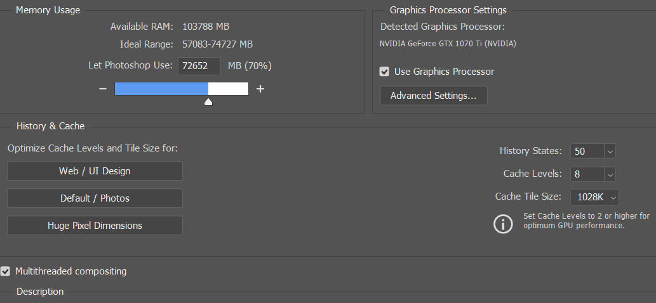The image size is (656, 303).
Task: Click the Cache Tile Size value 1028K
Action: (589, 197)
